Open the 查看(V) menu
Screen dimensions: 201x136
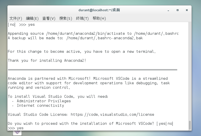click(x=49, y=18)
